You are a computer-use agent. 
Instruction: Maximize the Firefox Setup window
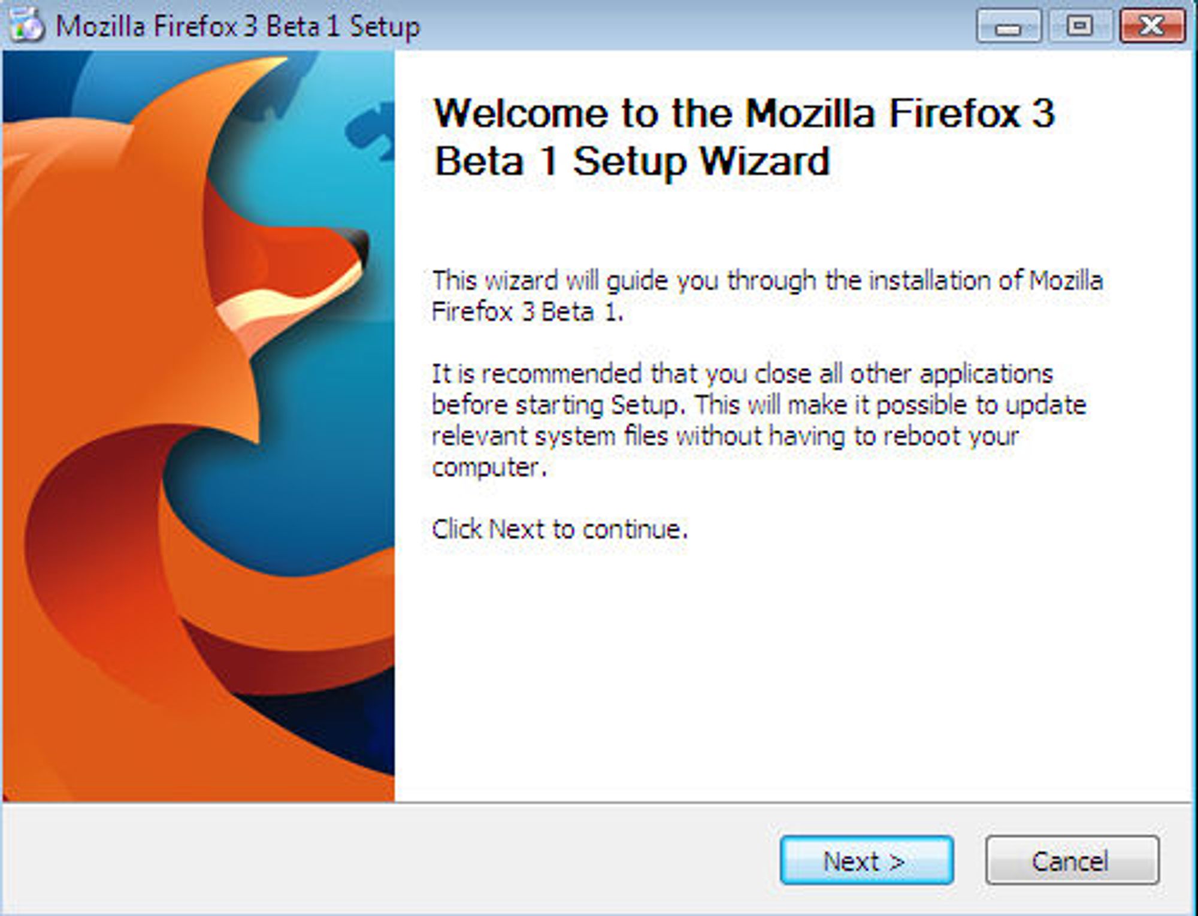[1079, 26]
